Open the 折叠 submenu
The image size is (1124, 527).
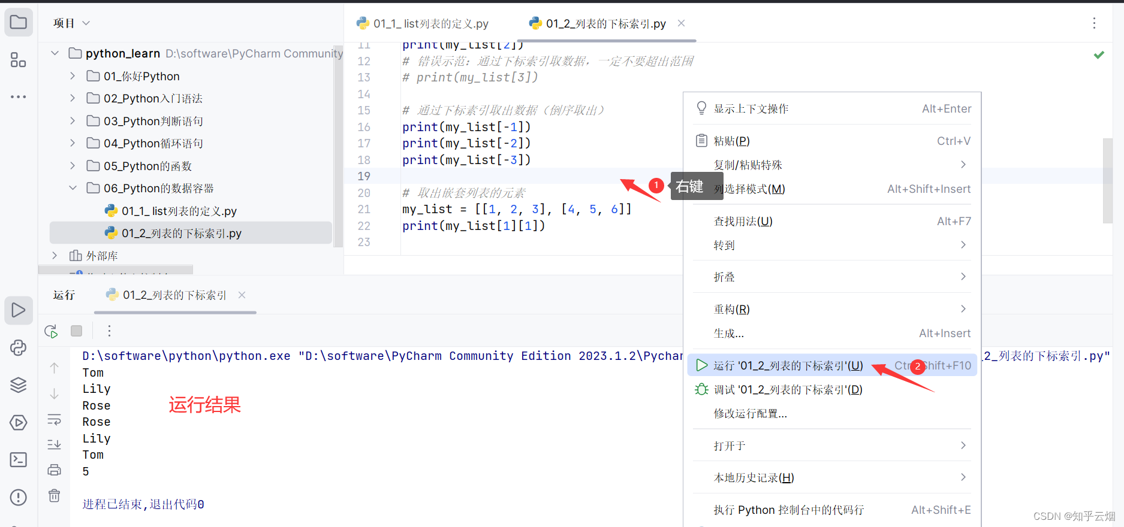(x=832, y=277)
